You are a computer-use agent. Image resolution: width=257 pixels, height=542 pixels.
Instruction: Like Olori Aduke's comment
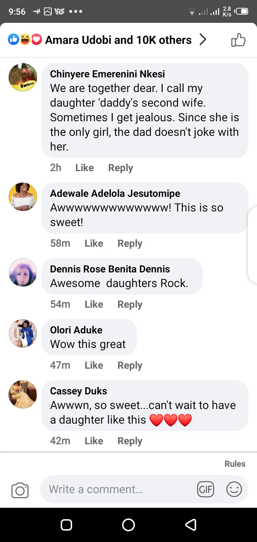click(94, 365)
